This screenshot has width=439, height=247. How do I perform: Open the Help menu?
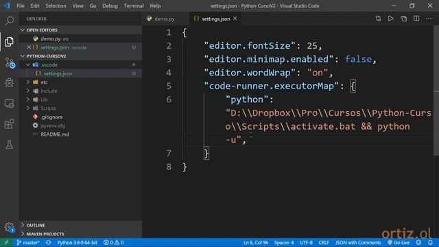(x=155, y=5)
